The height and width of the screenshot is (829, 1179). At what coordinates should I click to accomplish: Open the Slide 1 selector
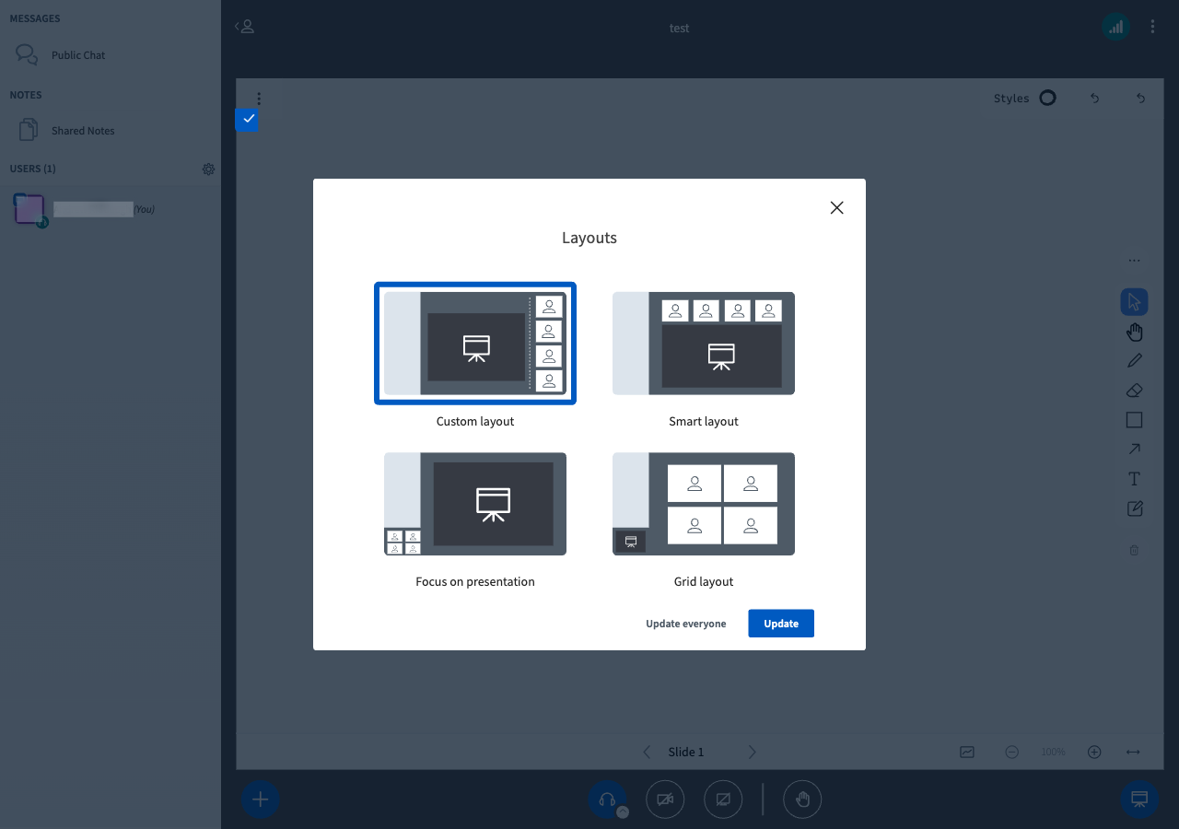(686, 752)
